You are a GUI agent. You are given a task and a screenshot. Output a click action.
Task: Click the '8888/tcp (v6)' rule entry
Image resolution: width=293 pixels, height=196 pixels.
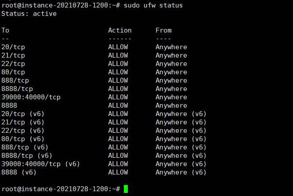click(x=27, y=156)
